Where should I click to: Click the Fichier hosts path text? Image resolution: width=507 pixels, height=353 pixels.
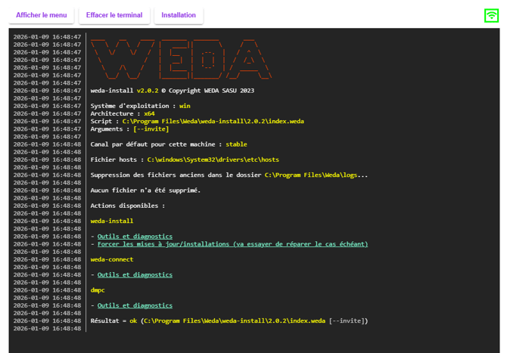(x=213, y=159)
